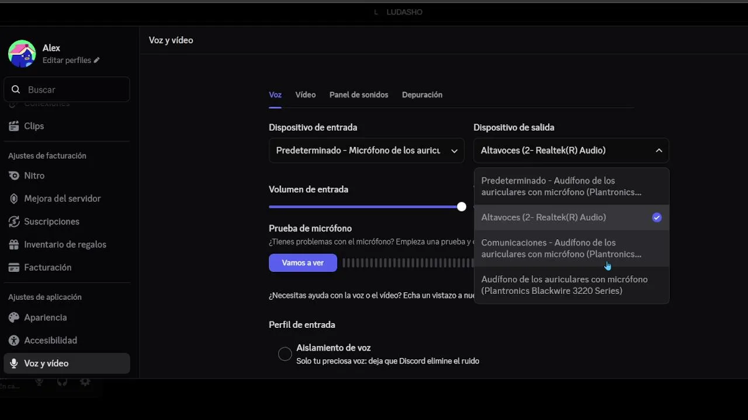Click the Facturación card icon

coord(13,267)
